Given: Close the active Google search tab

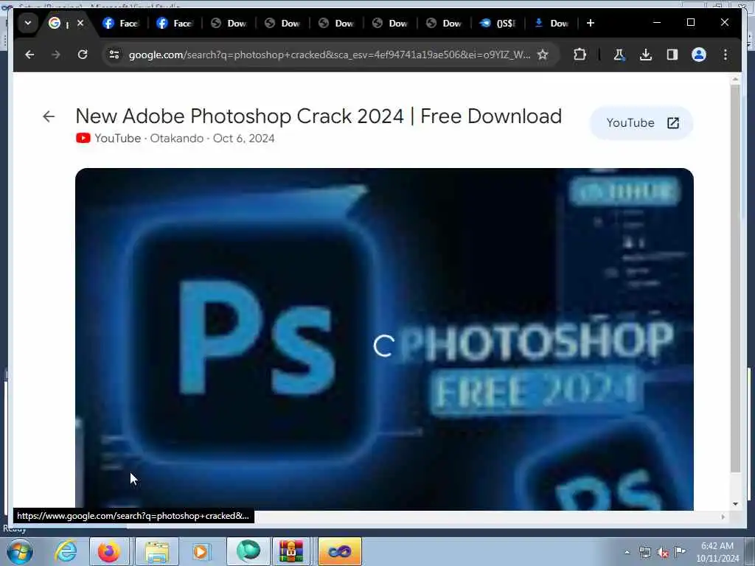Looking at the screenshot, I should [x=80, y=23].
